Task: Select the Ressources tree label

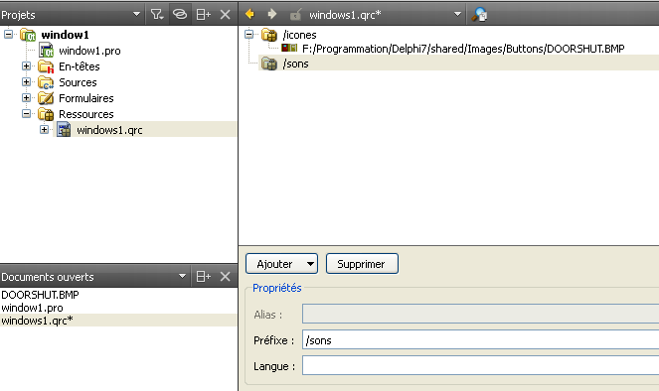Action: tap(86, 114)
